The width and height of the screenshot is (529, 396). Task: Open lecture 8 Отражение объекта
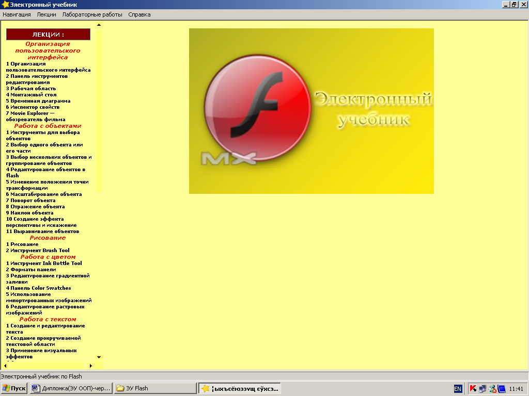(x=36, y=207)
